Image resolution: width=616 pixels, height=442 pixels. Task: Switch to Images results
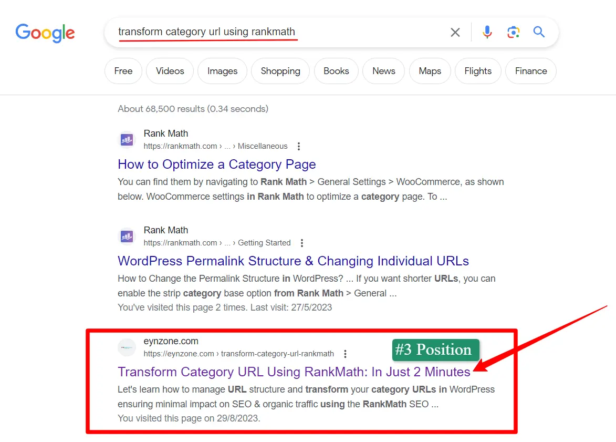pos(222,71)
